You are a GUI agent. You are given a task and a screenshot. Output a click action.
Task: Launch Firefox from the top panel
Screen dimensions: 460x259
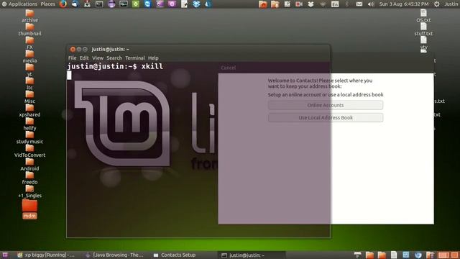pos(63,4)
